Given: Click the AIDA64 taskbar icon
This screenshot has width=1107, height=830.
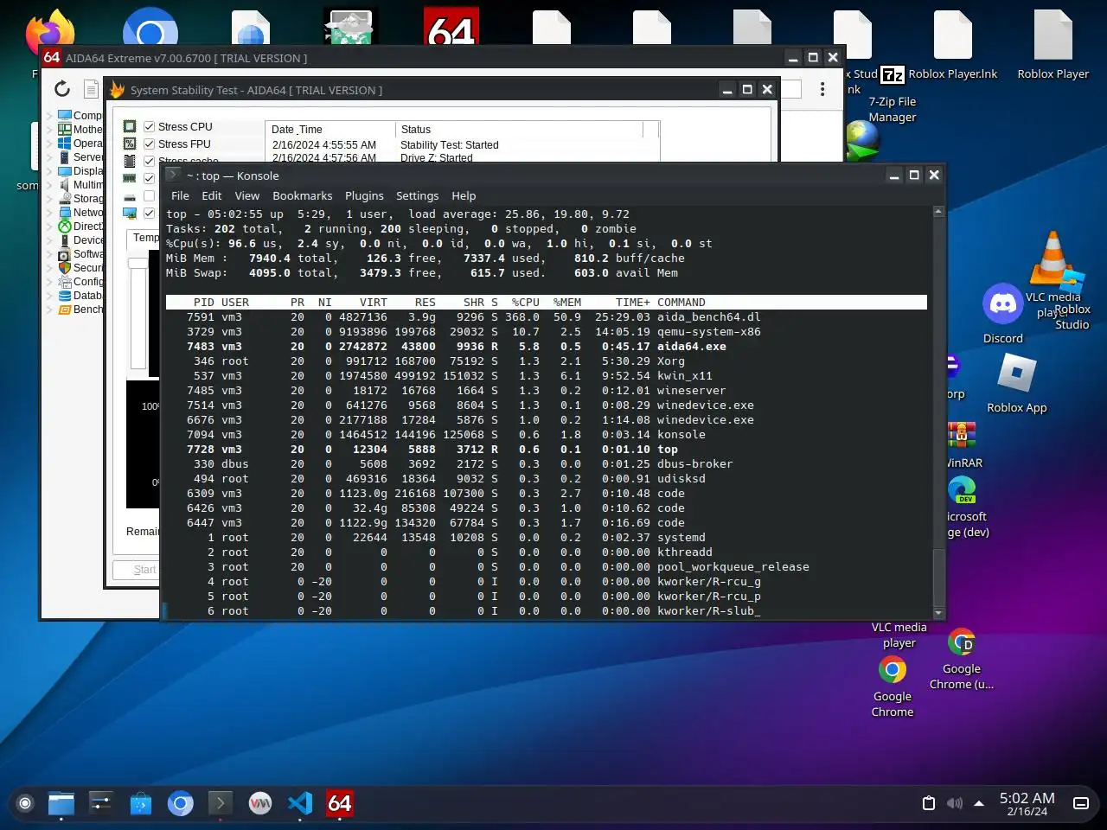Looking at the screenshot, I should (x=340, y=803).
